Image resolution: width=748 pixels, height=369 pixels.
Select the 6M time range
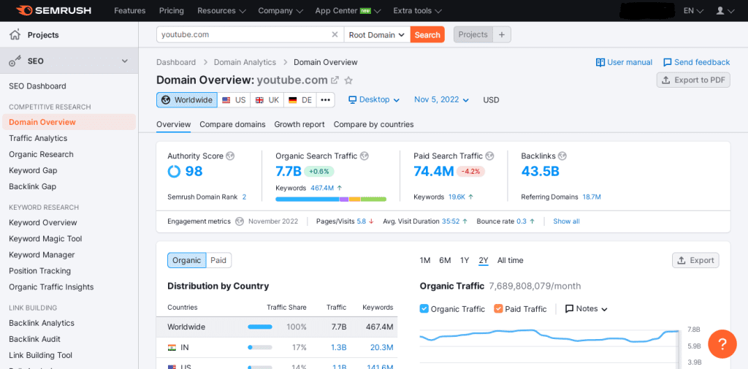[x=445, y=260]
